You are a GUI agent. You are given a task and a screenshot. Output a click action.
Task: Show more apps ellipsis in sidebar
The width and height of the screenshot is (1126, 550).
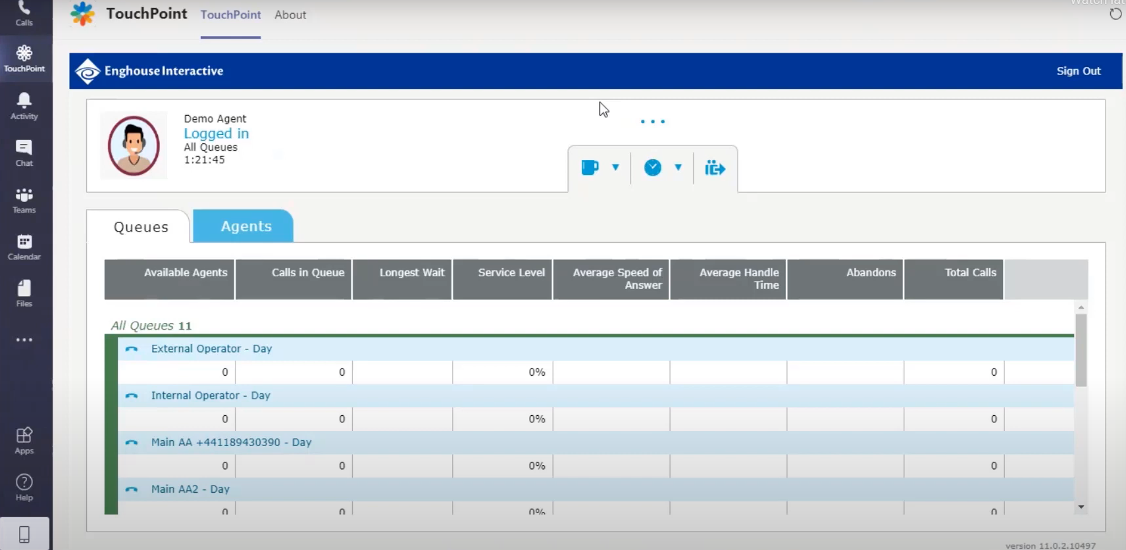[x=24, y=340]
